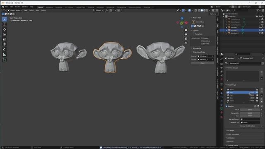The width and height of the screenshot is (265, 149).
Task: Click the red X axis gizmo ball
Action: pos(186,23)
